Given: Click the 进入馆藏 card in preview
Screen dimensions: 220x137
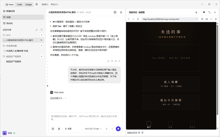Looking at the screenshot, I should (x=171, y=84).
